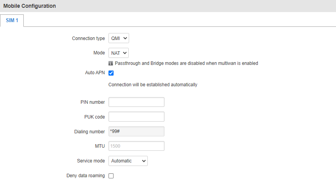Open the Mode dropdown set to NAT
This screenshot has height=185, width=336.
118,53
